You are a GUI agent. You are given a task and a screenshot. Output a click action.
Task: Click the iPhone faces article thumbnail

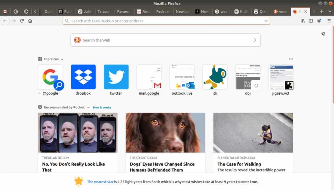tap(78, 133)
